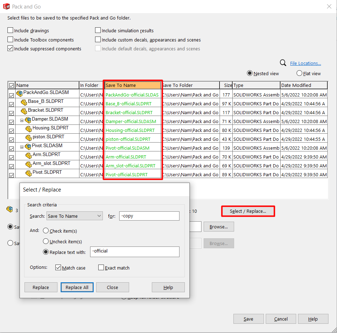Click the Replace text with field
Image resolution: width=337 pixels, height=333 pixels.
tap(135, 251)
